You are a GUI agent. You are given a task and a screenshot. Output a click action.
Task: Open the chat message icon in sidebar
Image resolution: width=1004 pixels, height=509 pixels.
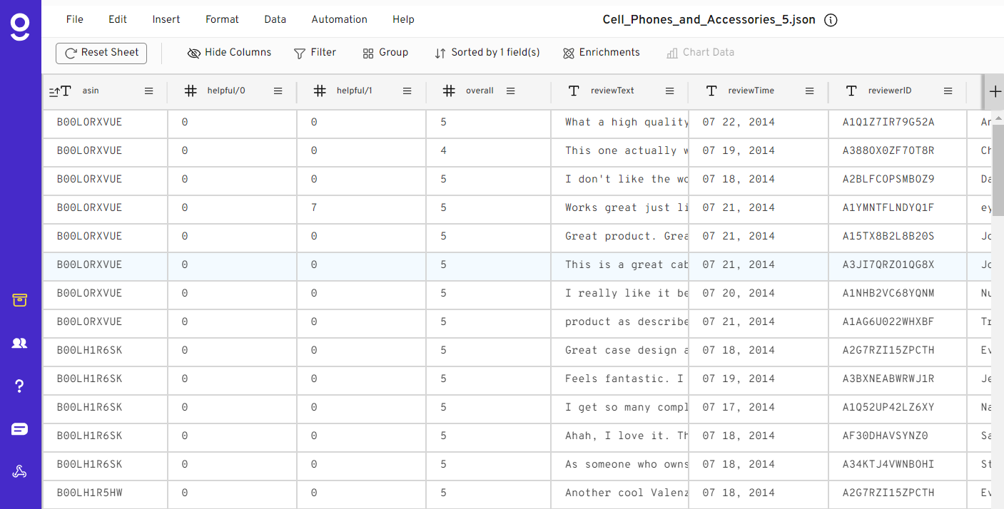(20, 429)
